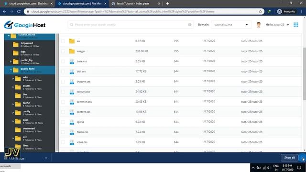
Task: Open the common.css file name
Action: click(84, 102)
